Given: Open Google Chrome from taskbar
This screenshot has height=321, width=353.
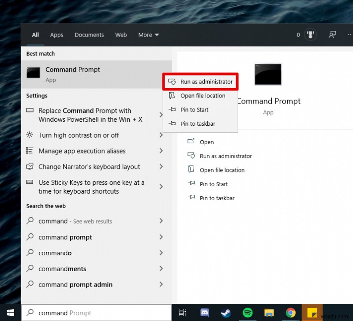Looking at the screenshot, I should (x=290, y=313).
